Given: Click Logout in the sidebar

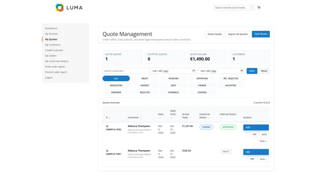Looking at the screenshot, I should pos(49,78).
